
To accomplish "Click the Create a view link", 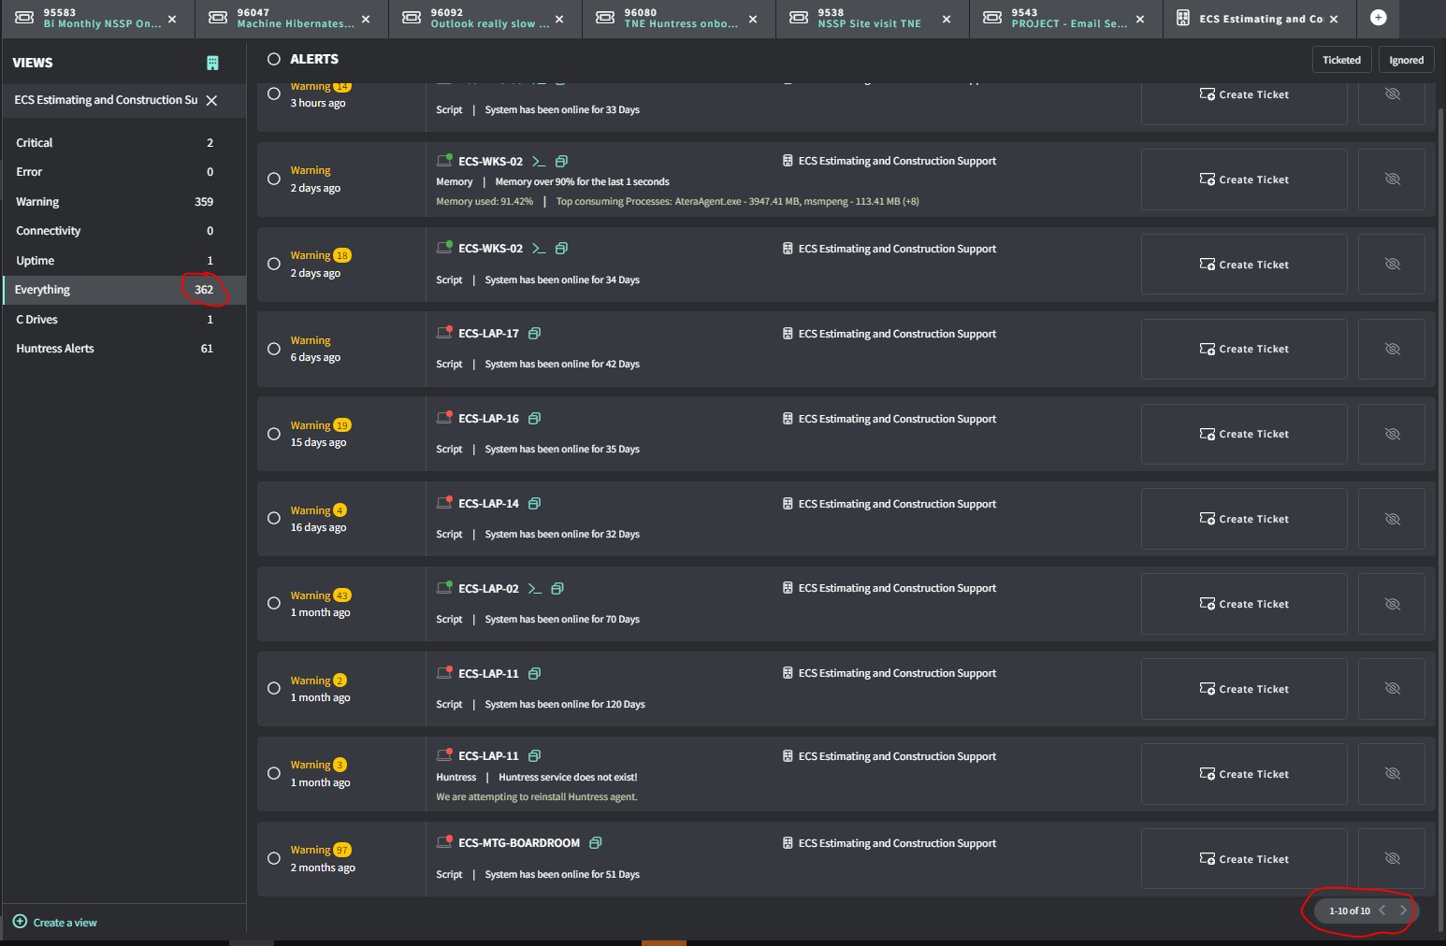I will pos(65,923).
